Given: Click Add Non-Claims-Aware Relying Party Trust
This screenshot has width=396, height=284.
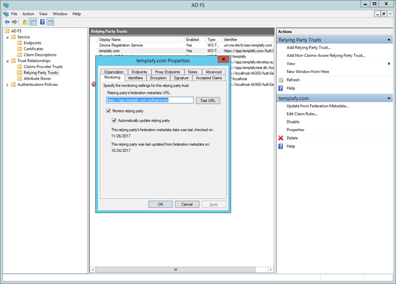Looking at the screenshot, I should coord(326,55).
